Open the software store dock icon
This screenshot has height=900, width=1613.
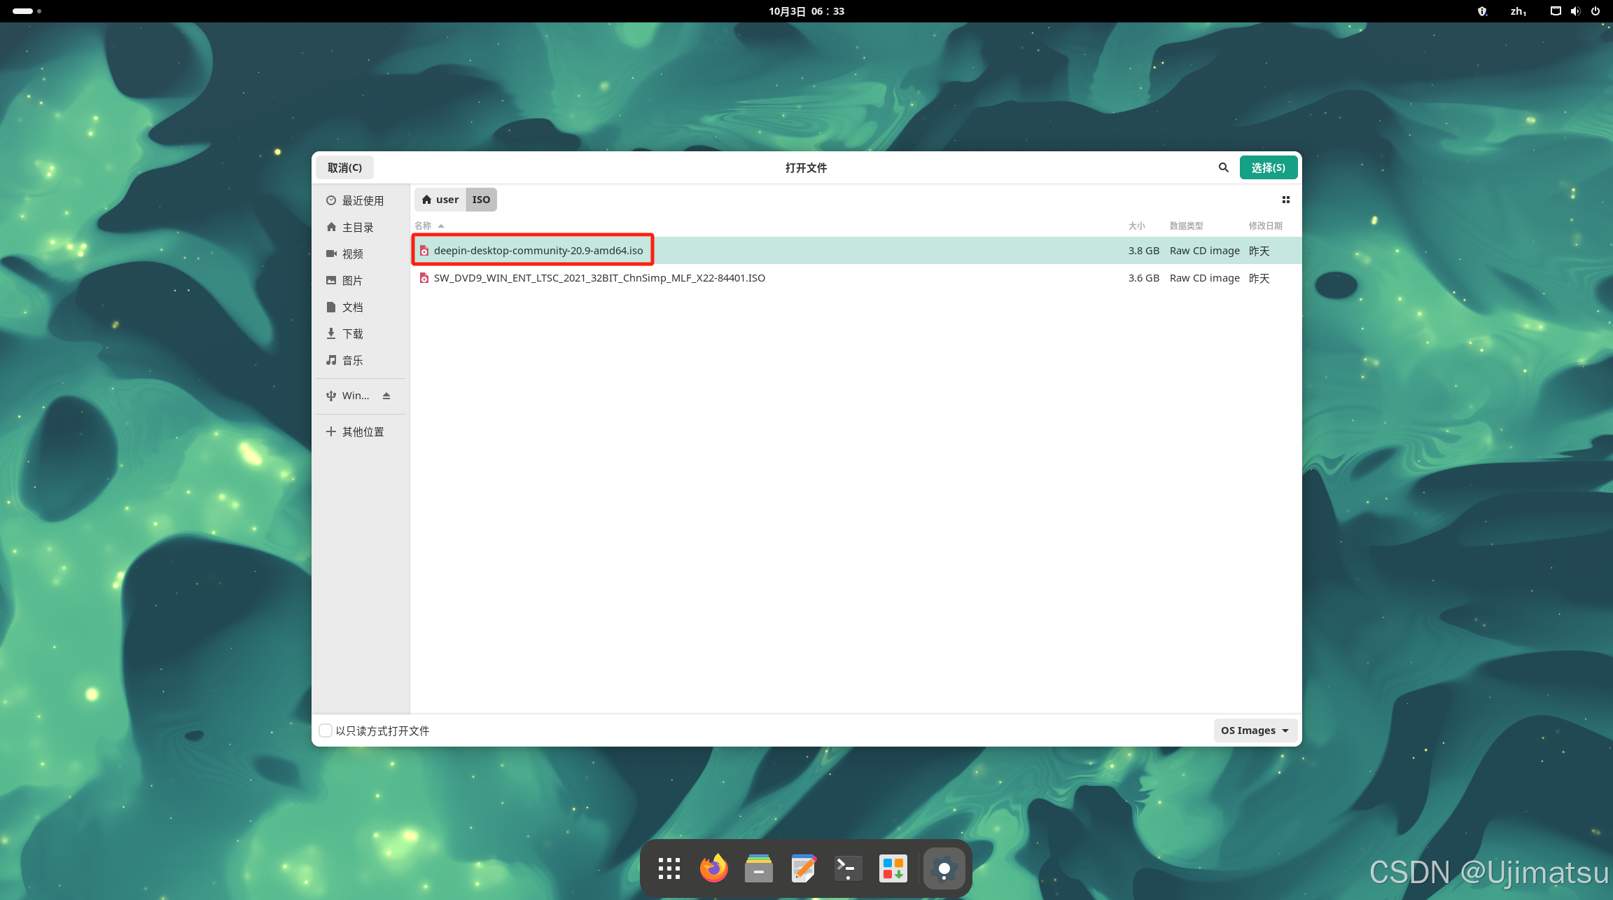(x=893, y=868)
